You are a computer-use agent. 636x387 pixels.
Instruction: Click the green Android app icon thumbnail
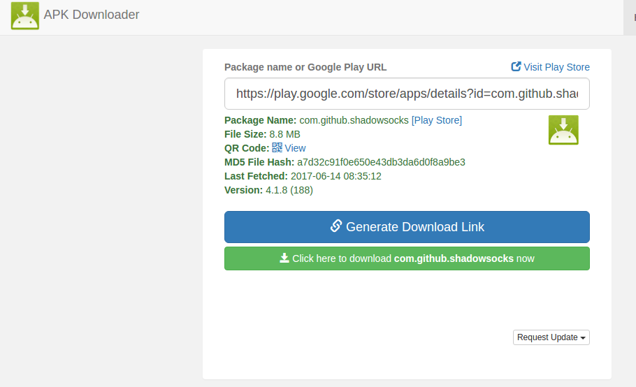(x=563, y=130)
